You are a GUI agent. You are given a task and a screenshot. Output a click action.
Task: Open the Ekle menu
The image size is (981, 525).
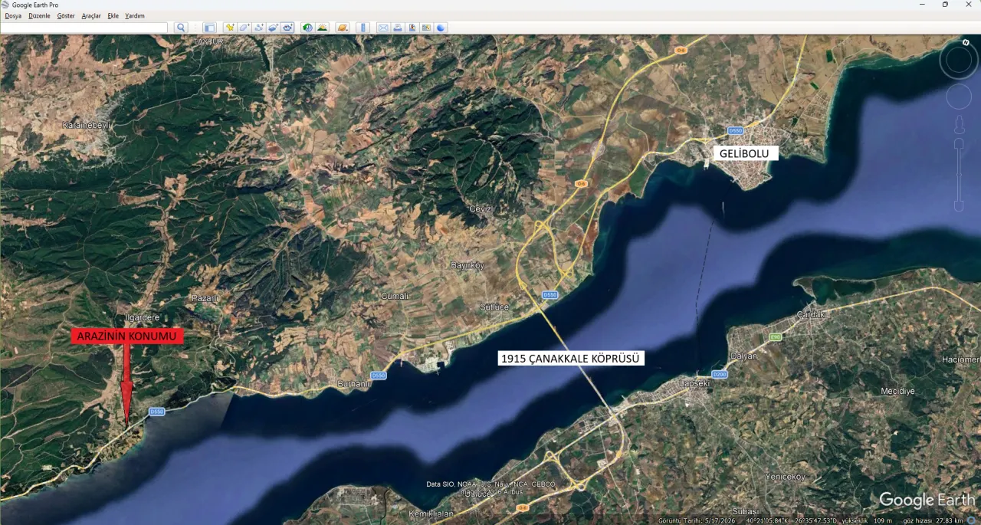click(x=113, y=15)
